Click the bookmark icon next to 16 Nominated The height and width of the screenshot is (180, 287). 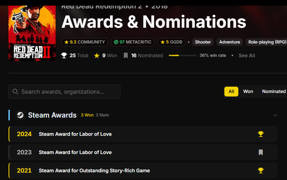pos(126,55)
